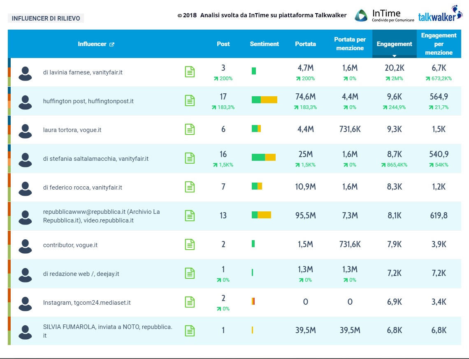Click the 20,2K engagement value
The image size is (469, 359).
[394, 68]
